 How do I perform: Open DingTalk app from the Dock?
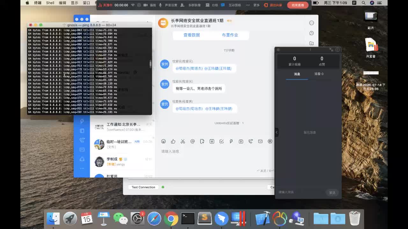[x=222, y=219]
